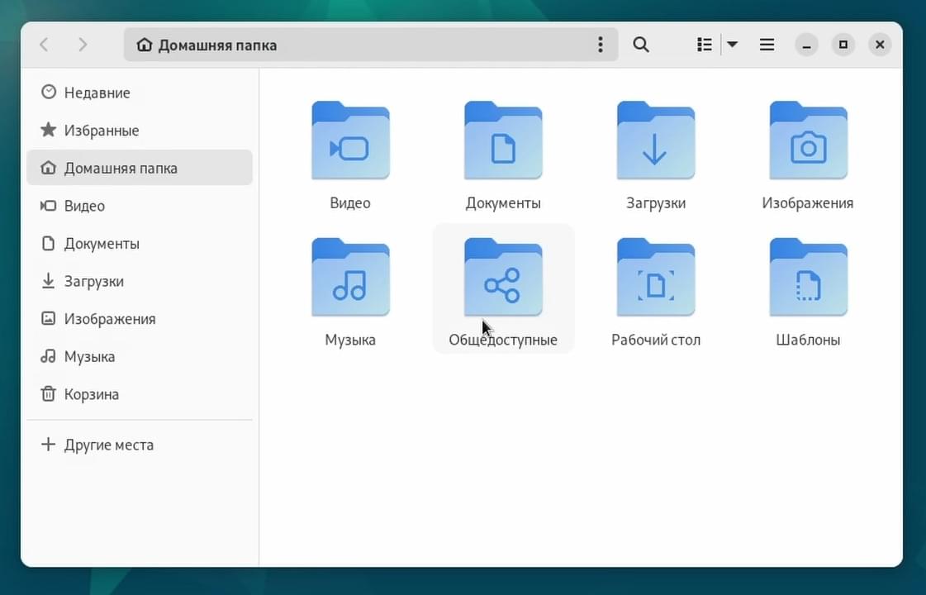Click the Домашняя папка path bar
This screenshot has height=595, width=926.
(x=371, y=45)
